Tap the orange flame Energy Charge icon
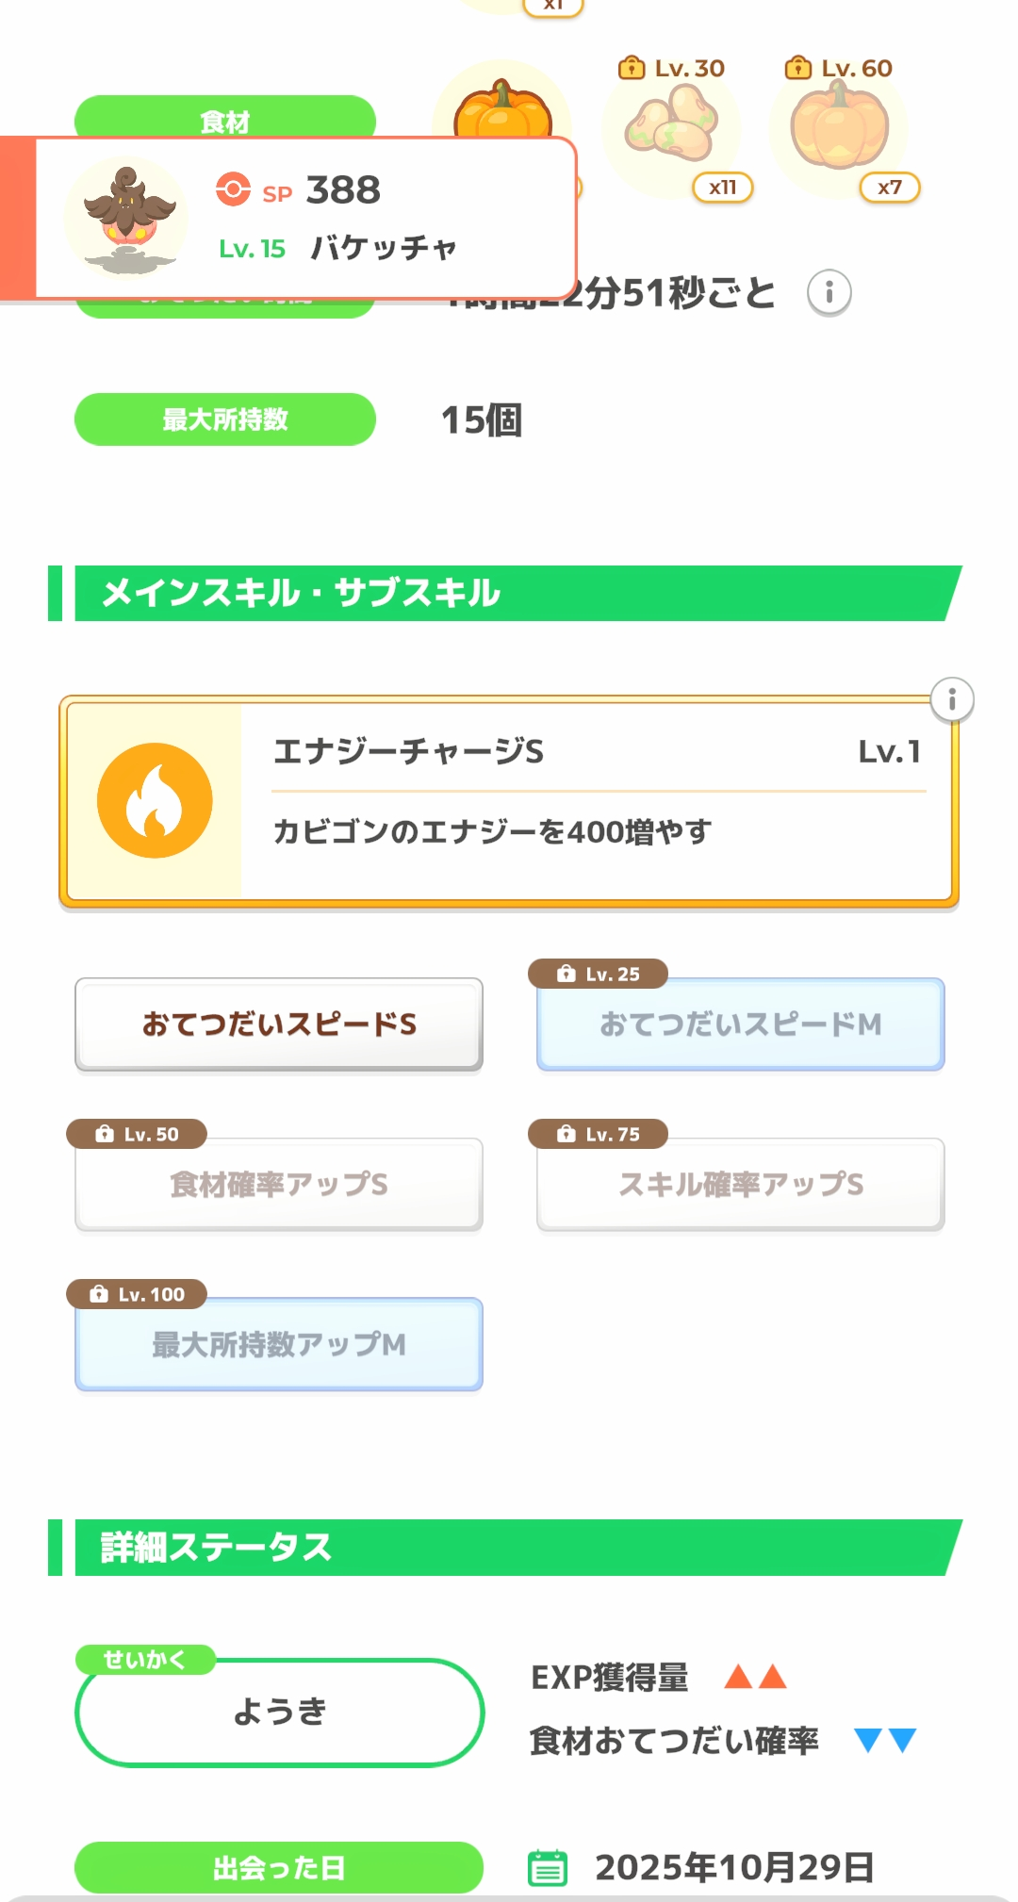The image size is (1018, 1902). click(155, 800)
